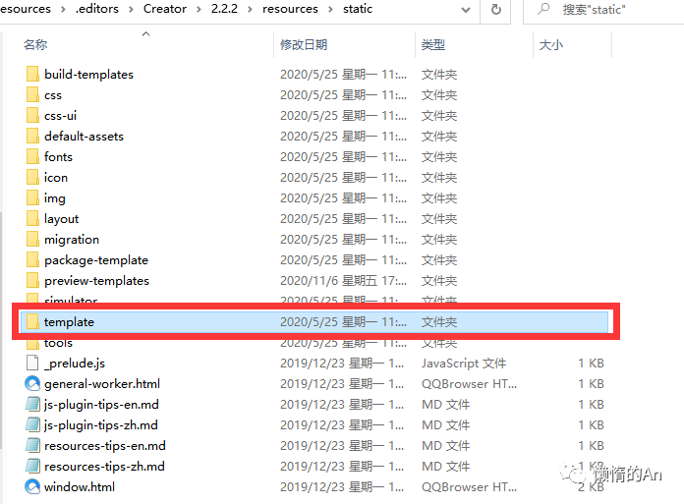Click the icon folder's icon
This screenshot has width=684, height=504.
tap(32, 178)
